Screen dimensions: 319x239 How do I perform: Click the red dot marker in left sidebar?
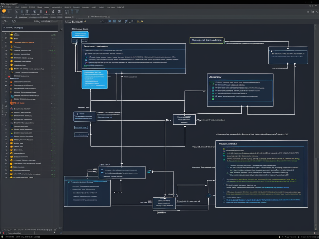click(x=9, y=76)
